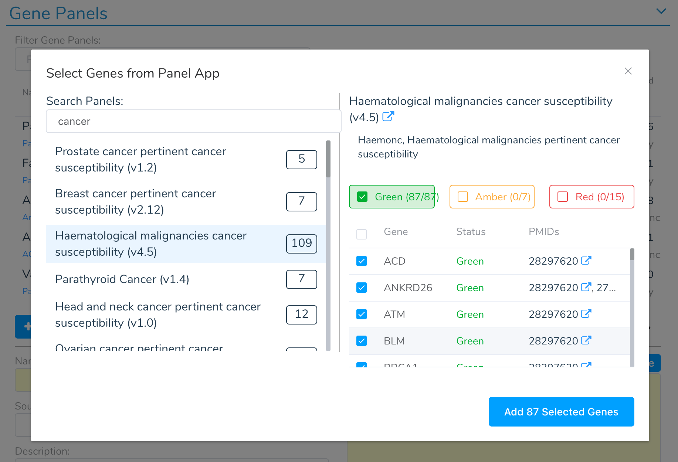Open PMID external link for ATM gene
The height and width of the screenshot is (462, 678).
(x=586, y=314)
